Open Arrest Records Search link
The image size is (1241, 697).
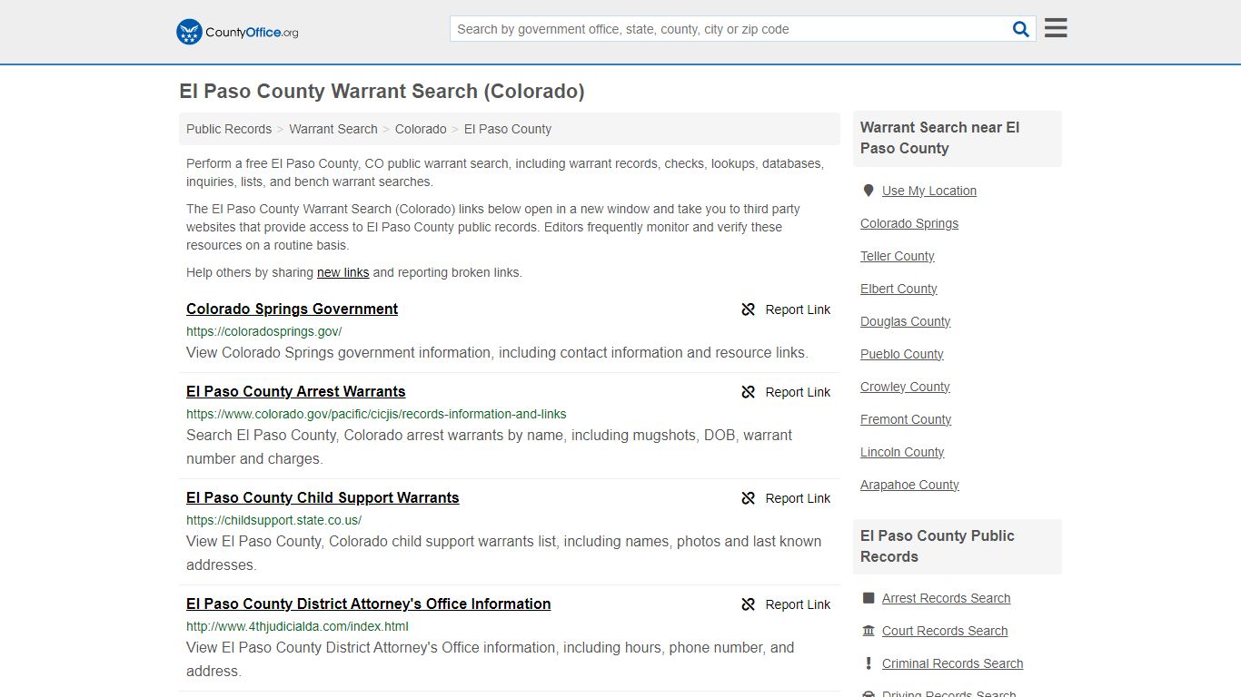point(947,598)
